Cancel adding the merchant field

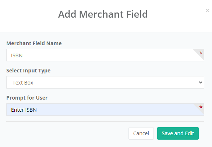tap(141, 133)
